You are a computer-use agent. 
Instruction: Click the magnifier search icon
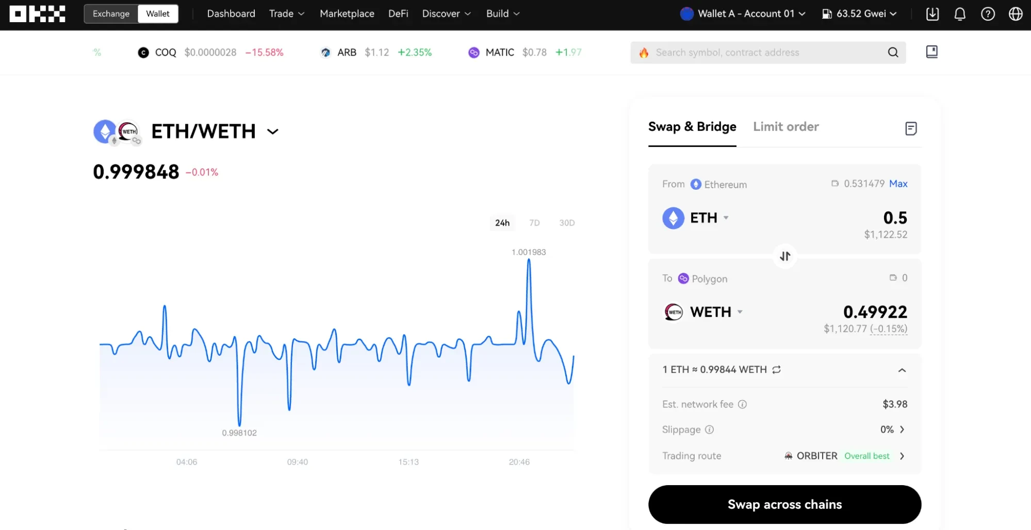[x=893, y=53]
